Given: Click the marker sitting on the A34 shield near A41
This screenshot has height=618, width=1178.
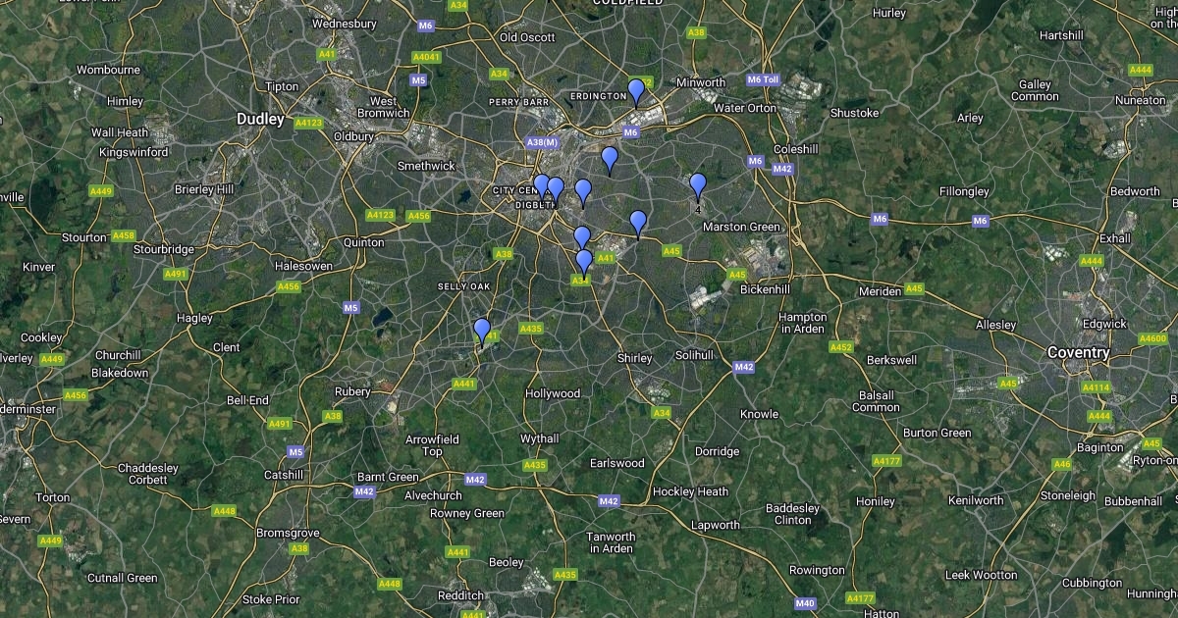Looking at the screenshot, I should tap(584, 263).
